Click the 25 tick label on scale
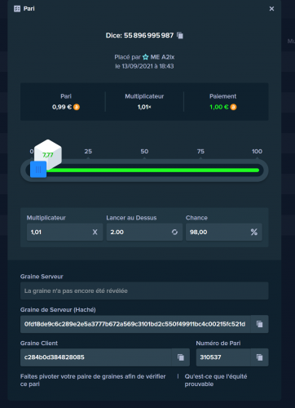The image size is (295, 408). tap(88, 151)
